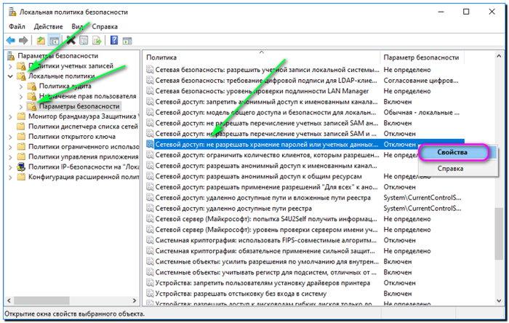Select Политика аудита in the tree
This screenshot has width=509, height=323.
[65, 86]
